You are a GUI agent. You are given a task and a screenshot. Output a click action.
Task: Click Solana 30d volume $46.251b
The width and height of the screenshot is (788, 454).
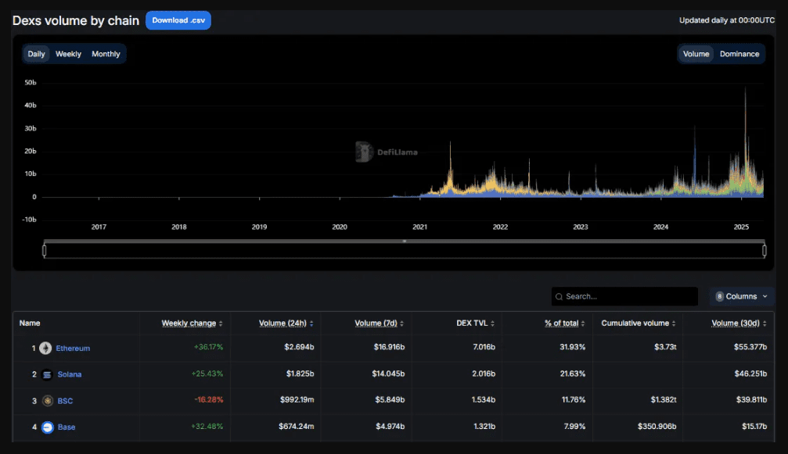(x=750, y=374)
